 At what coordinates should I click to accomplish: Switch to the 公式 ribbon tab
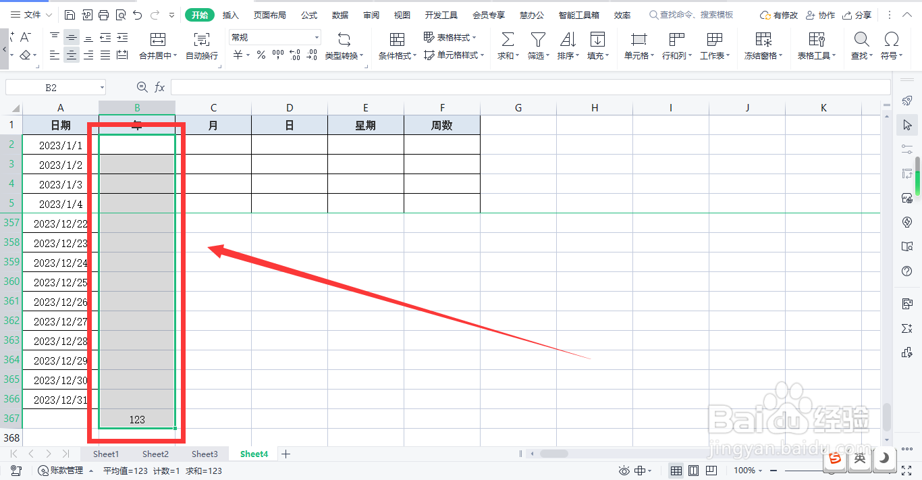click(x=309, y=15)
